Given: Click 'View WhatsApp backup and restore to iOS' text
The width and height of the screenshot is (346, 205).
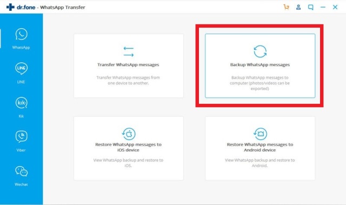Looking at the screenshot, I should [128, 163].
